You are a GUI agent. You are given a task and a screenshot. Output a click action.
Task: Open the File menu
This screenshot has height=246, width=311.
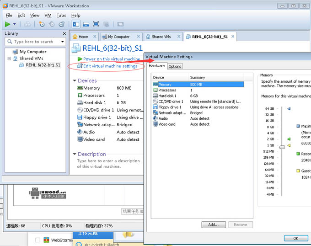tap(9, 15)
